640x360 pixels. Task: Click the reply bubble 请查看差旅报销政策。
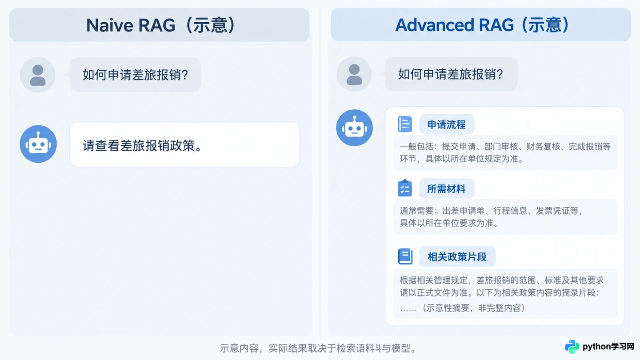click(x=184, y=145)
